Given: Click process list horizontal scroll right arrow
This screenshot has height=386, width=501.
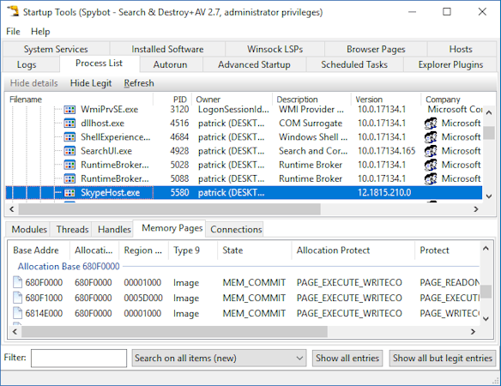Looking at the screenshot, I should tap(476, 209).
